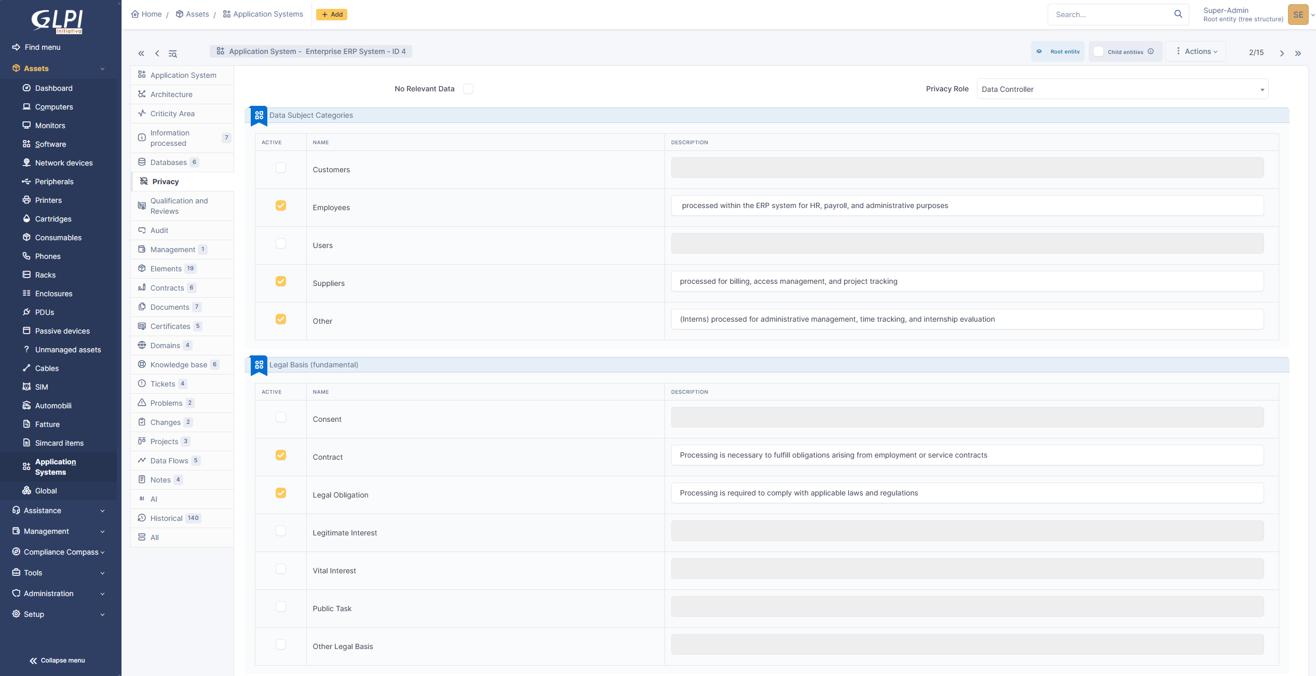Open the Application Systems breadcrumb link

tap(263, 14)
